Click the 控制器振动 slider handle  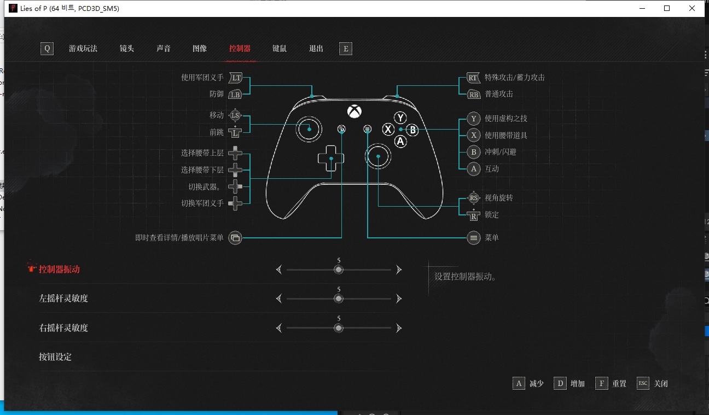tap(339, 270)
